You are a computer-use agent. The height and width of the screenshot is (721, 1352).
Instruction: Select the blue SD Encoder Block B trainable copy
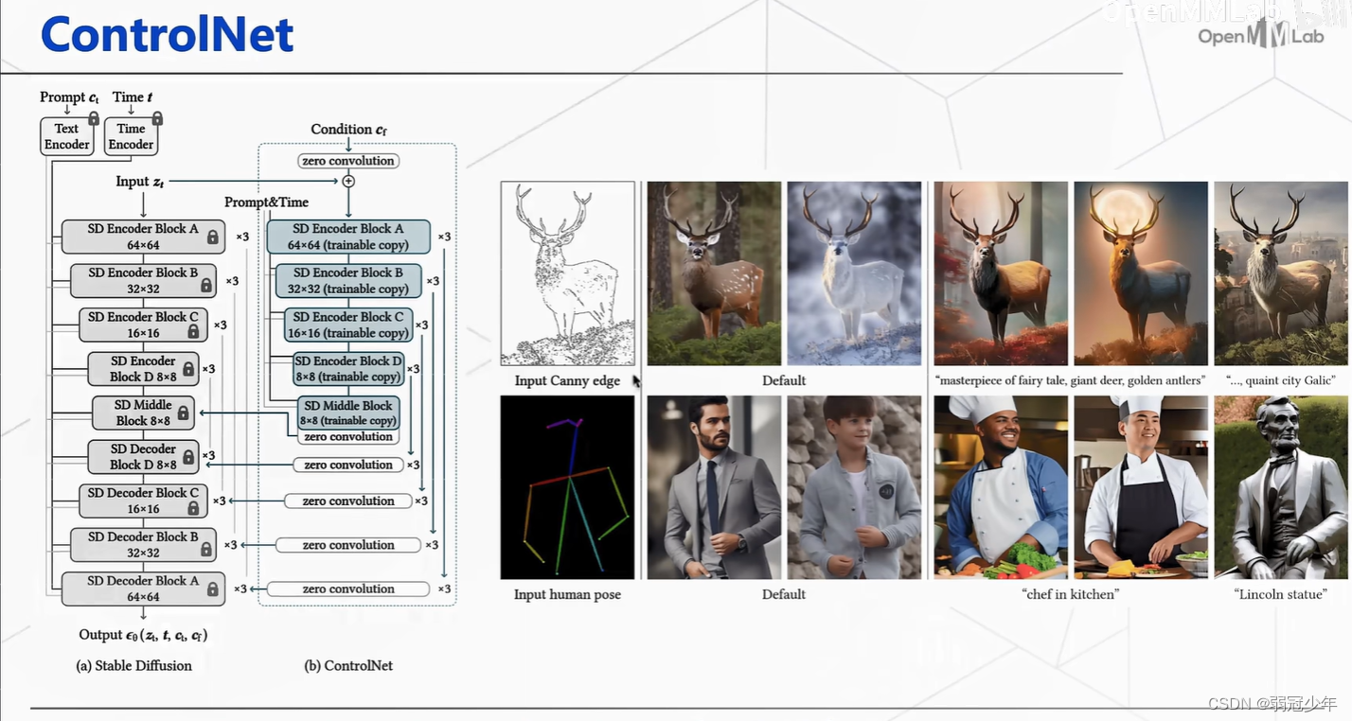pyautogui.click(x=348, y=280)
